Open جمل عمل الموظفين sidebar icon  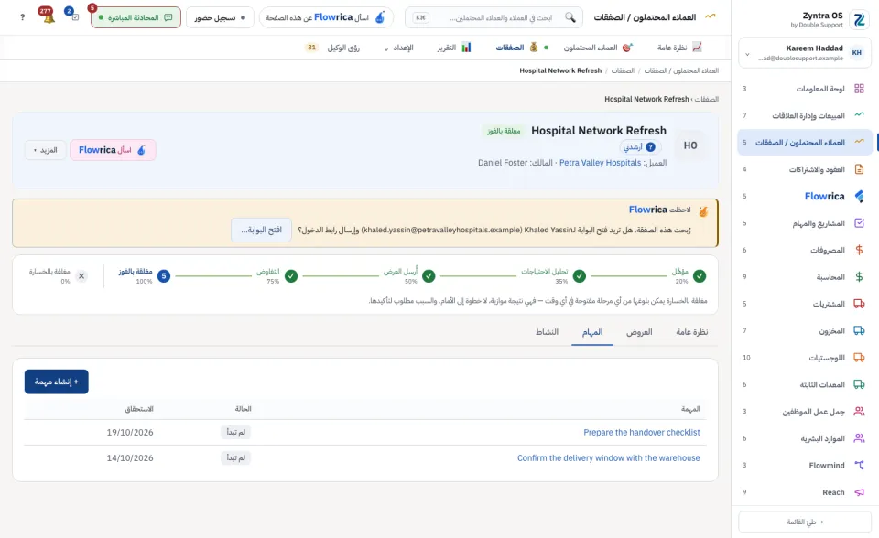coord(859,412)
